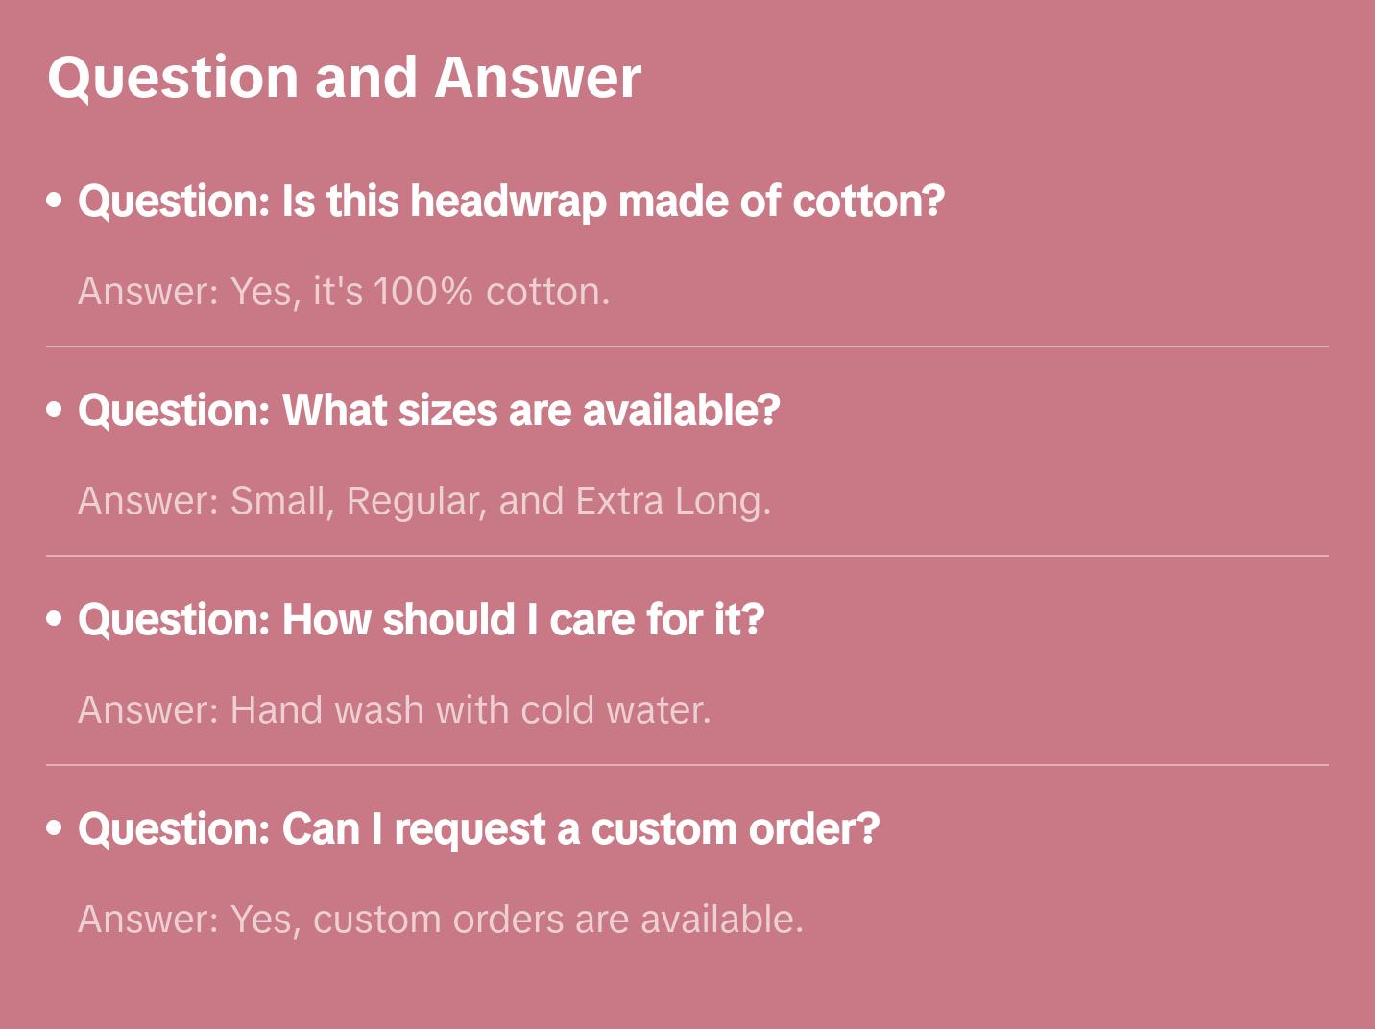This screenshot has width=1375, height=1029.
Task: Click the "100%" text in the first answer
Action: coord(422,292)
